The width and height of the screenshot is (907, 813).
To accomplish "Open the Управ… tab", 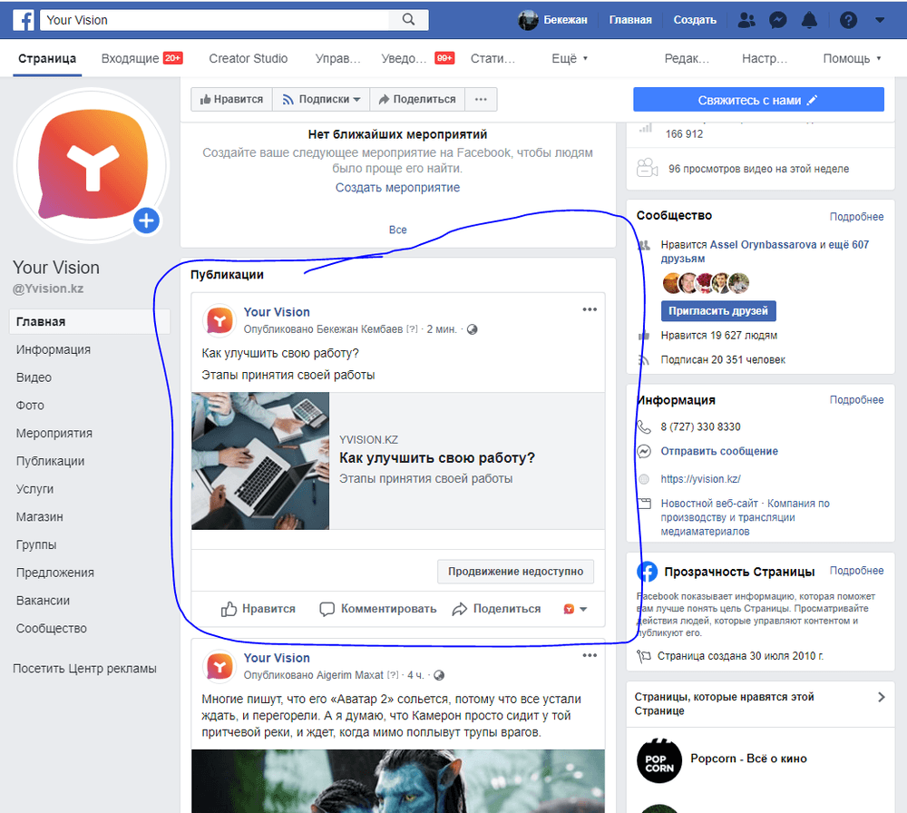I will click(x=337, y=58).
